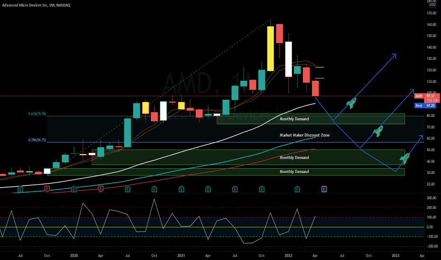
Task: Select the Market Maker Discount Zone text
Action: 305,135
